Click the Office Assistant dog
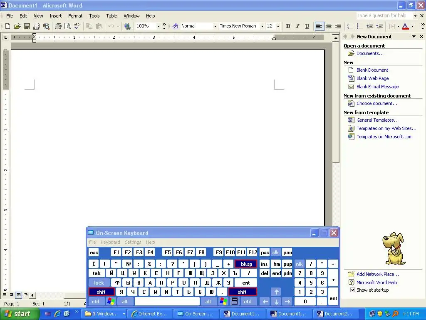The image size is (426, 320). (x=394, y=248)
